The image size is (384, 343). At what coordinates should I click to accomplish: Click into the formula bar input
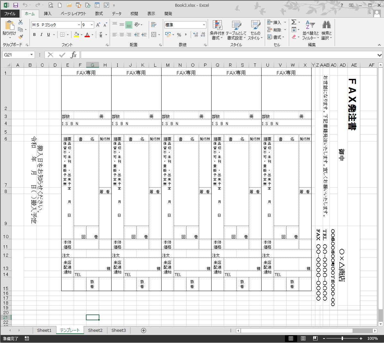229,55
